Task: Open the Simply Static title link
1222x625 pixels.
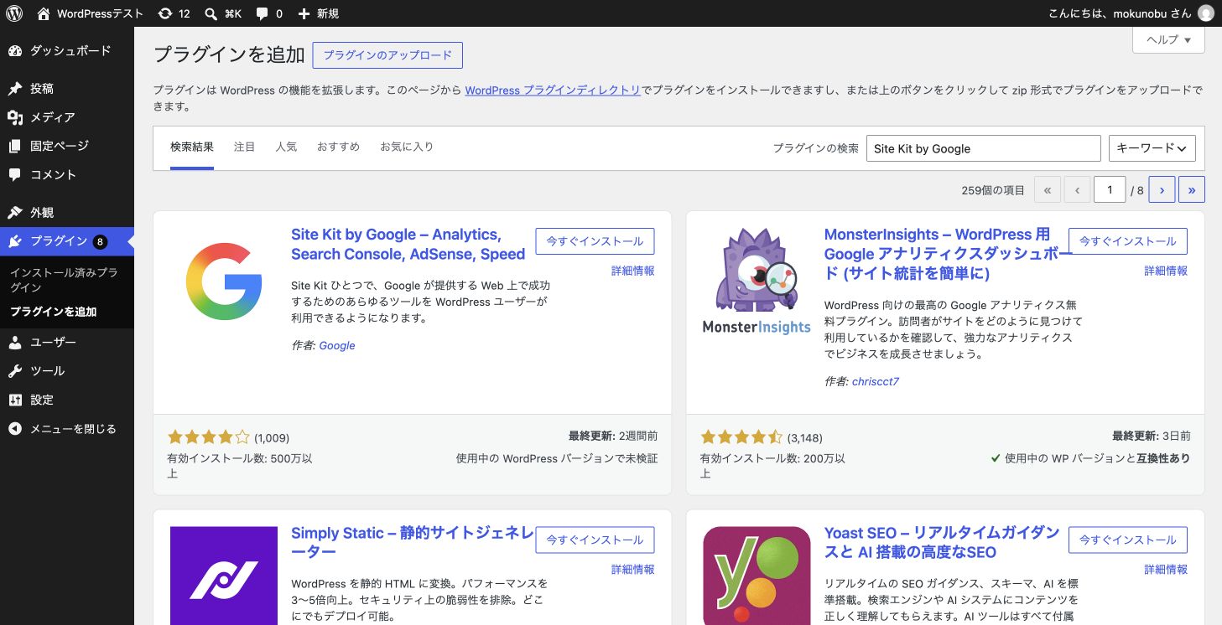Action: pyautogui.click(x=413, y=542)
